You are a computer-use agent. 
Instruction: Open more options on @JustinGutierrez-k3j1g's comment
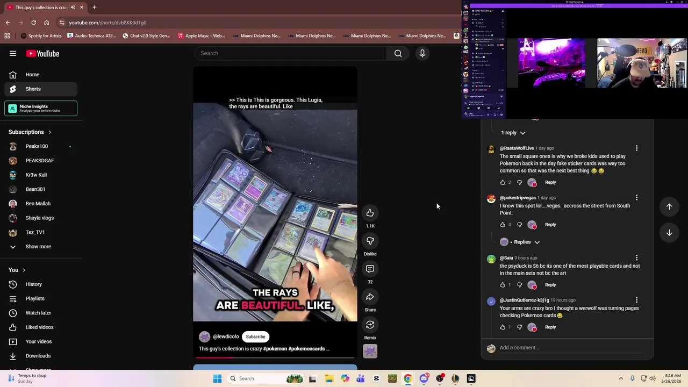point(636,300)
